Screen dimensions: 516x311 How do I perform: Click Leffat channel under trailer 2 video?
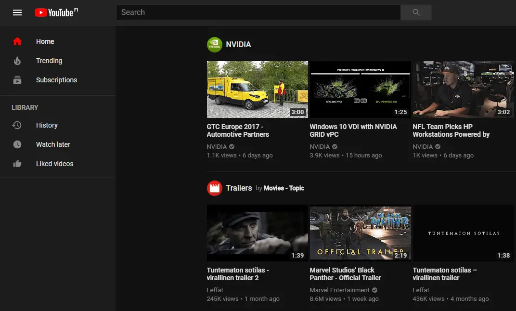pos(215,290)
